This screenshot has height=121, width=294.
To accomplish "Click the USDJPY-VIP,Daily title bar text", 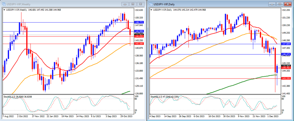I will pos(164,4).
